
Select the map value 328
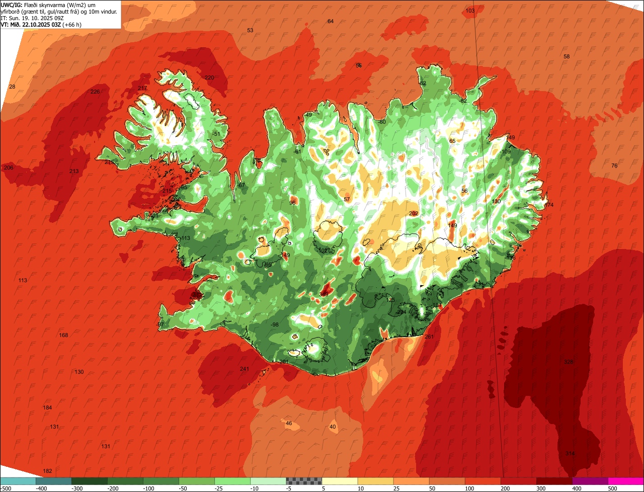(569, 362)
